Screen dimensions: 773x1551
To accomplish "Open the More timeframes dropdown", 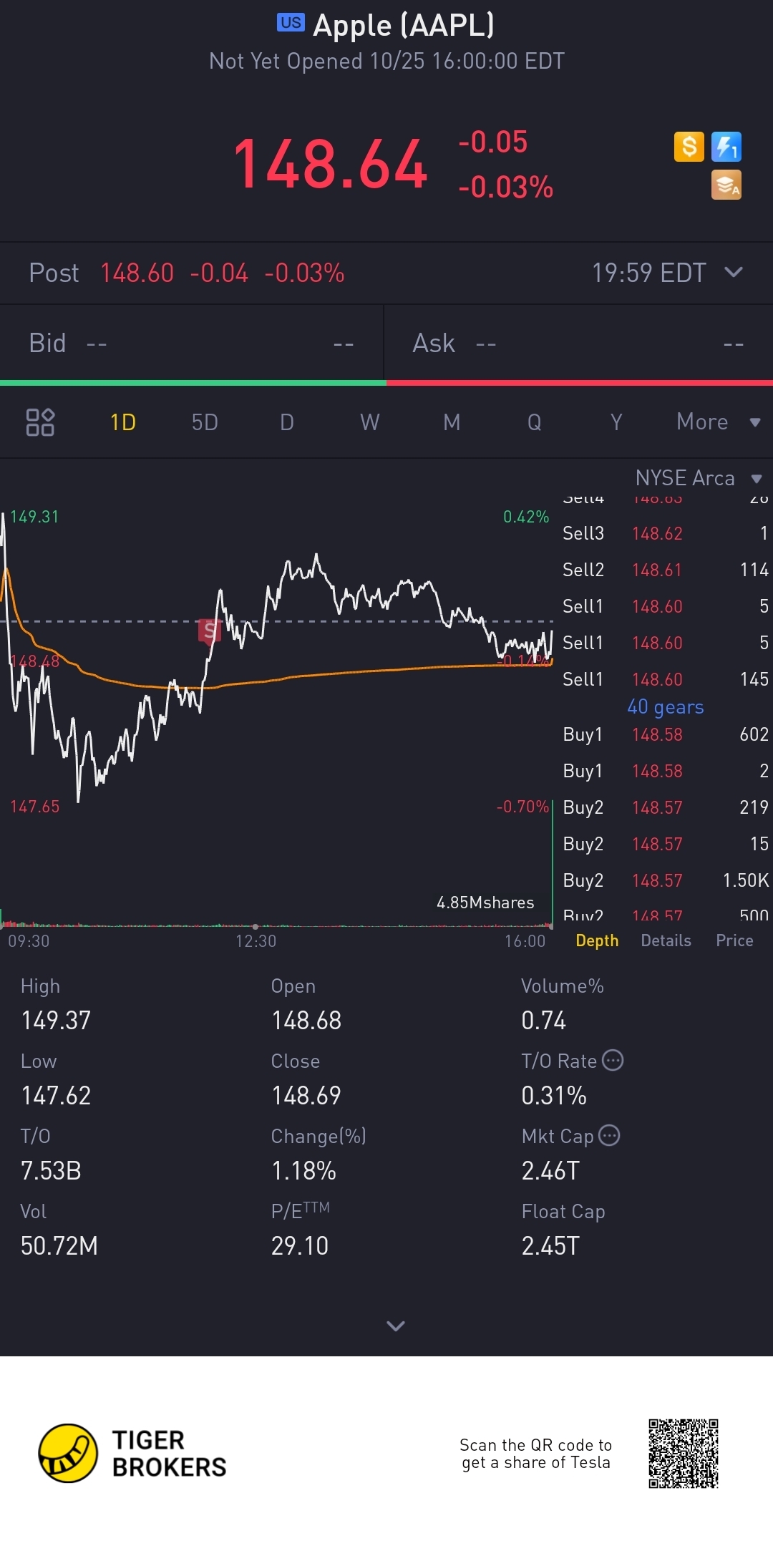I will [718, 422].
